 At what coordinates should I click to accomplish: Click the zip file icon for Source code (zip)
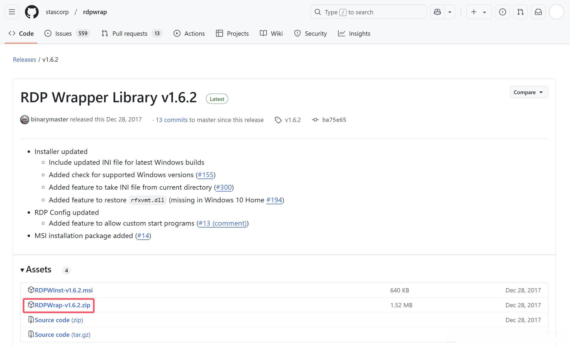tap(31, 319)
